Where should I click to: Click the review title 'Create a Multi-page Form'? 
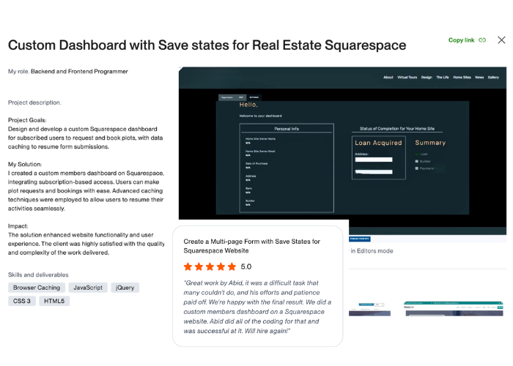(x=251, y=246)
